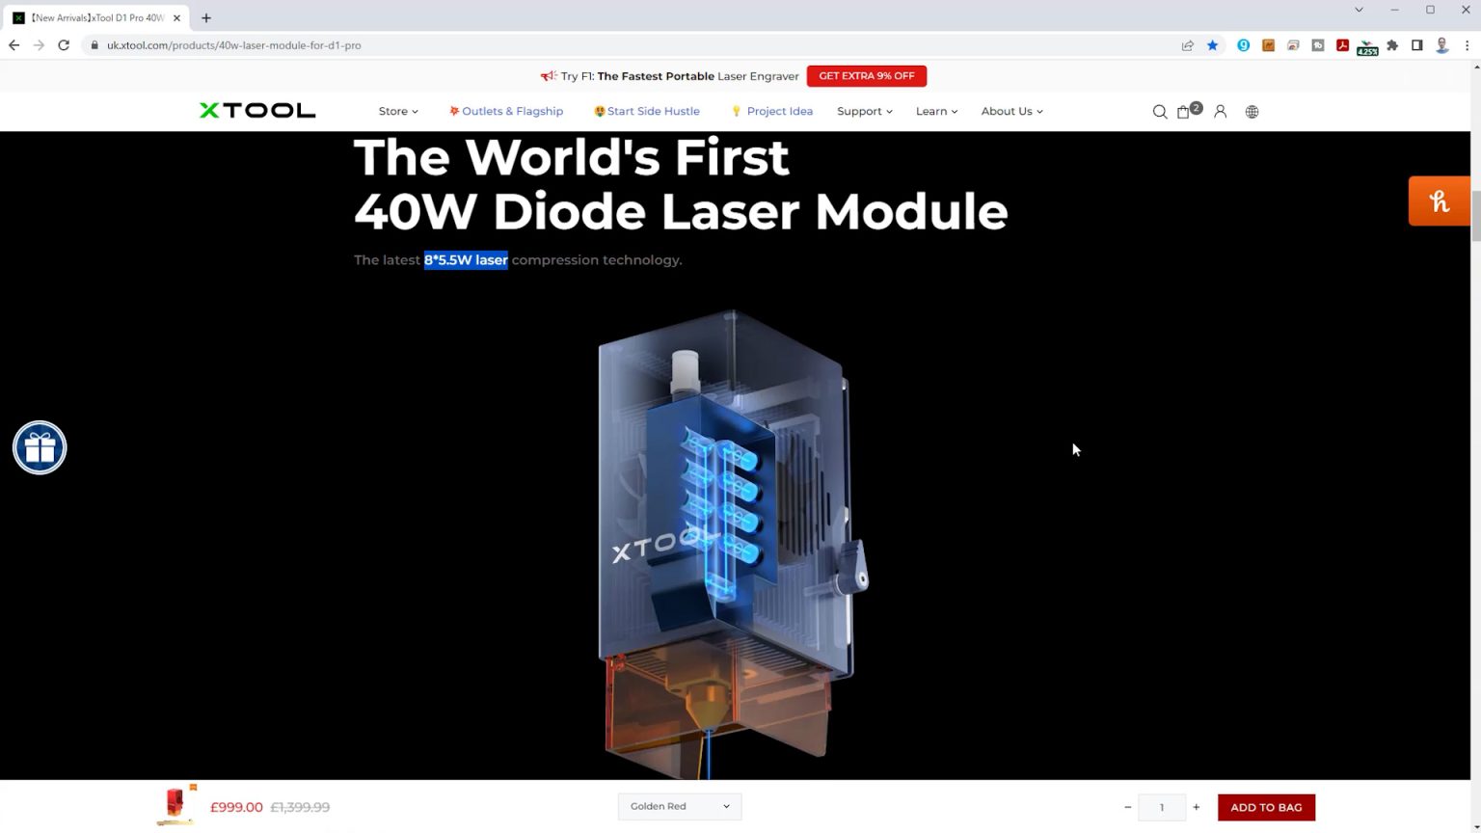Image resolution: width=1481 pixels, height=833 pixels.
Task: Click the ADD TO BAG button
Action: [1265, 807]
